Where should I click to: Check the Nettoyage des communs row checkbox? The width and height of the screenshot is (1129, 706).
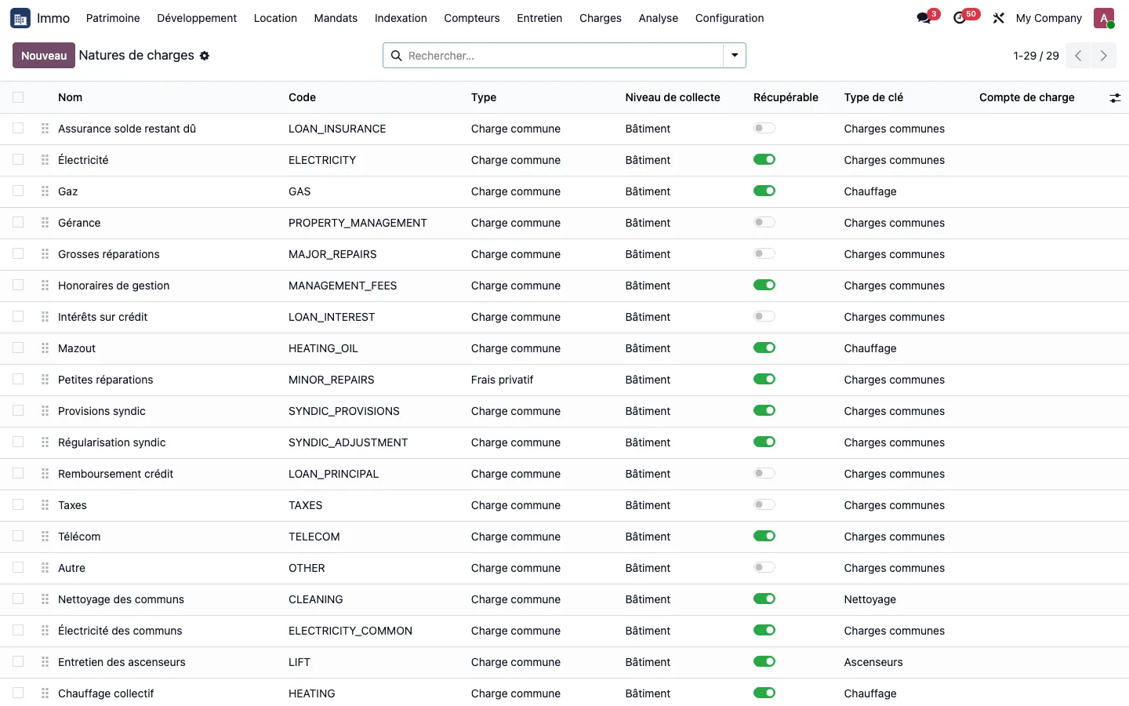pyautogui.click(x=18, y=599)
